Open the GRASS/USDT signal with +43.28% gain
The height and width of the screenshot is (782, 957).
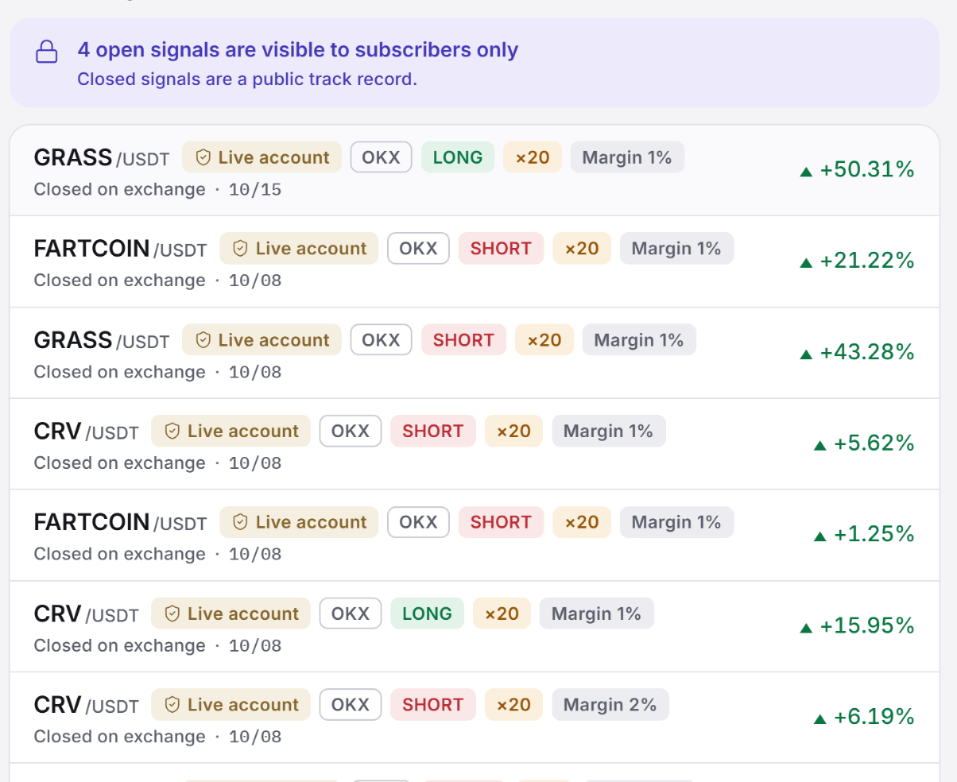(x=475, y=352)
